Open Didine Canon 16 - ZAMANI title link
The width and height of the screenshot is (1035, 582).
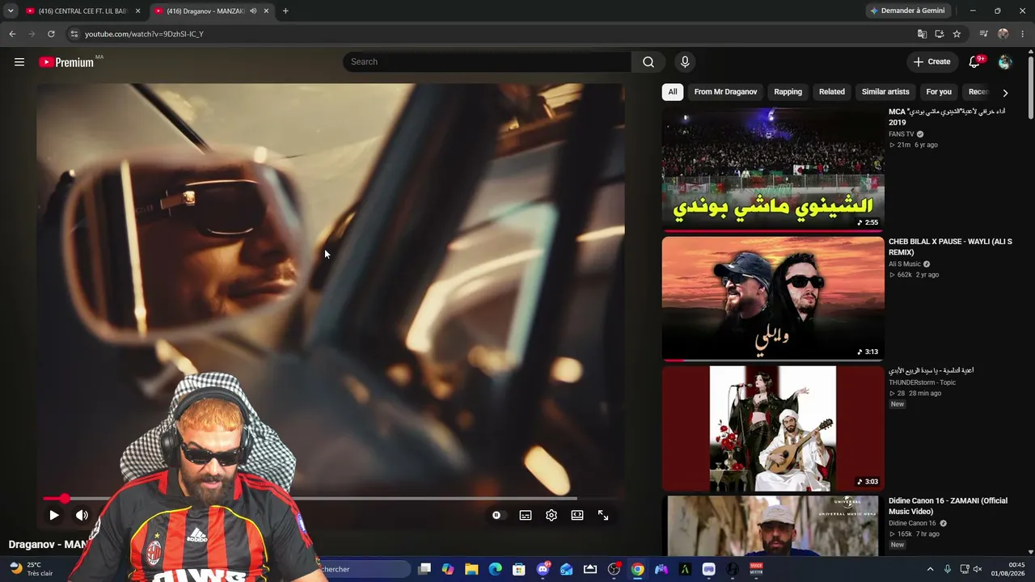(948, 506)
